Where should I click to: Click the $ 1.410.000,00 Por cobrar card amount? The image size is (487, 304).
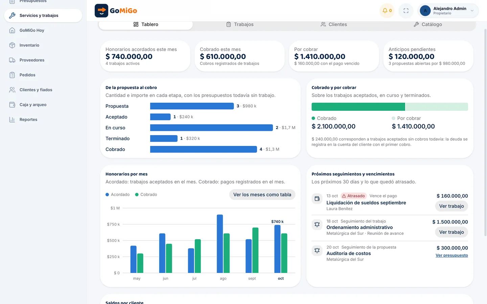coord(320,56)
